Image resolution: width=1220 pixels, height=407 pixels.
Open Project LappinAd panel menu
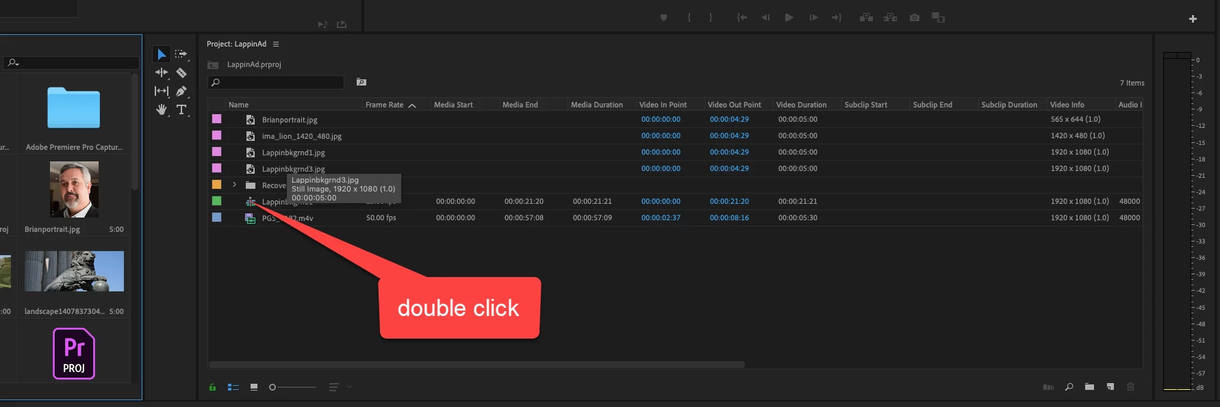coord(276,44)
